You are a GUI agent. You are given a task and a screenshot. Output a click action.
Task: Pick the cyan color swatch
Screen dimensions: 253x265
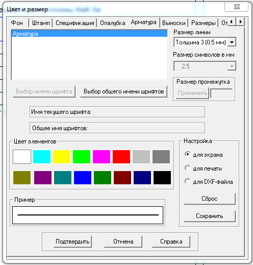[x=42, y=157]
